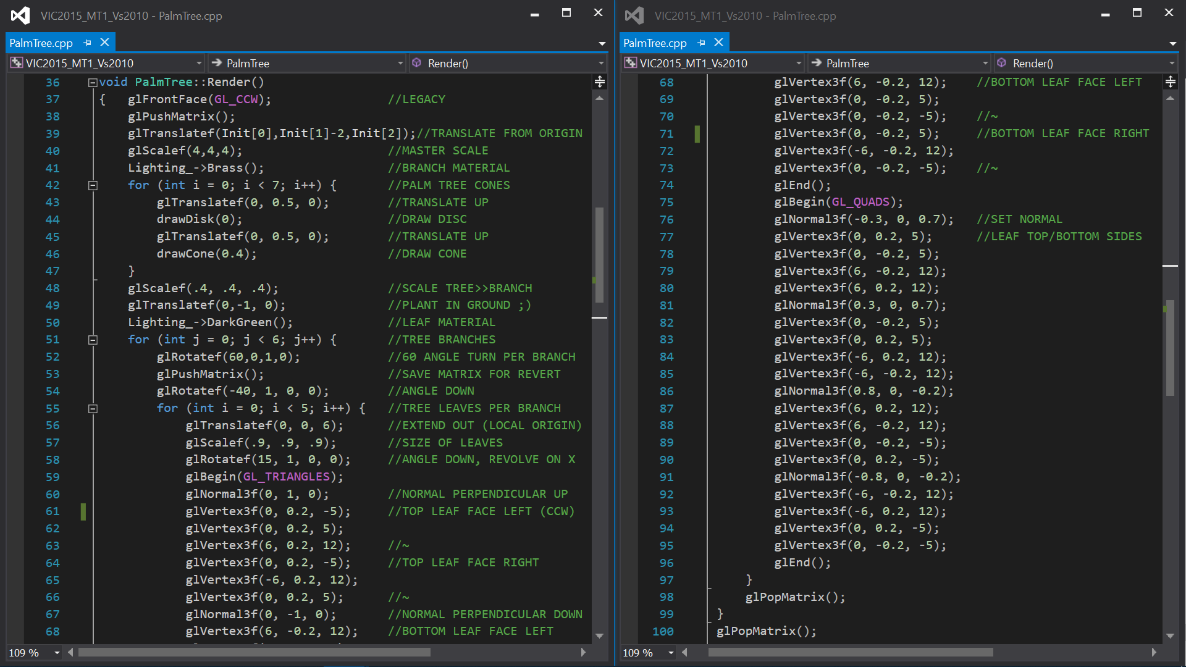Click scroll down arrow in left editor

pyautogui.click(x=599, y=636)
